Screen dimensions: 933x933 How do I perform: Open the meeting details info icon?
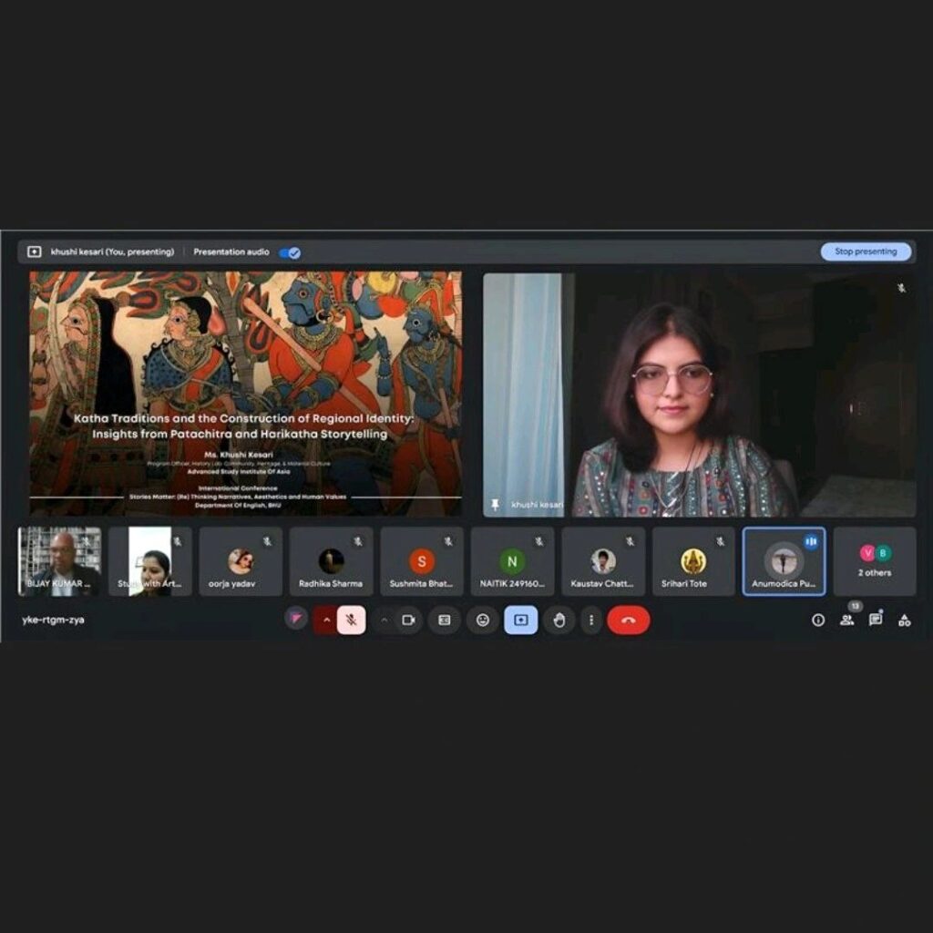(x=818, y=620)
